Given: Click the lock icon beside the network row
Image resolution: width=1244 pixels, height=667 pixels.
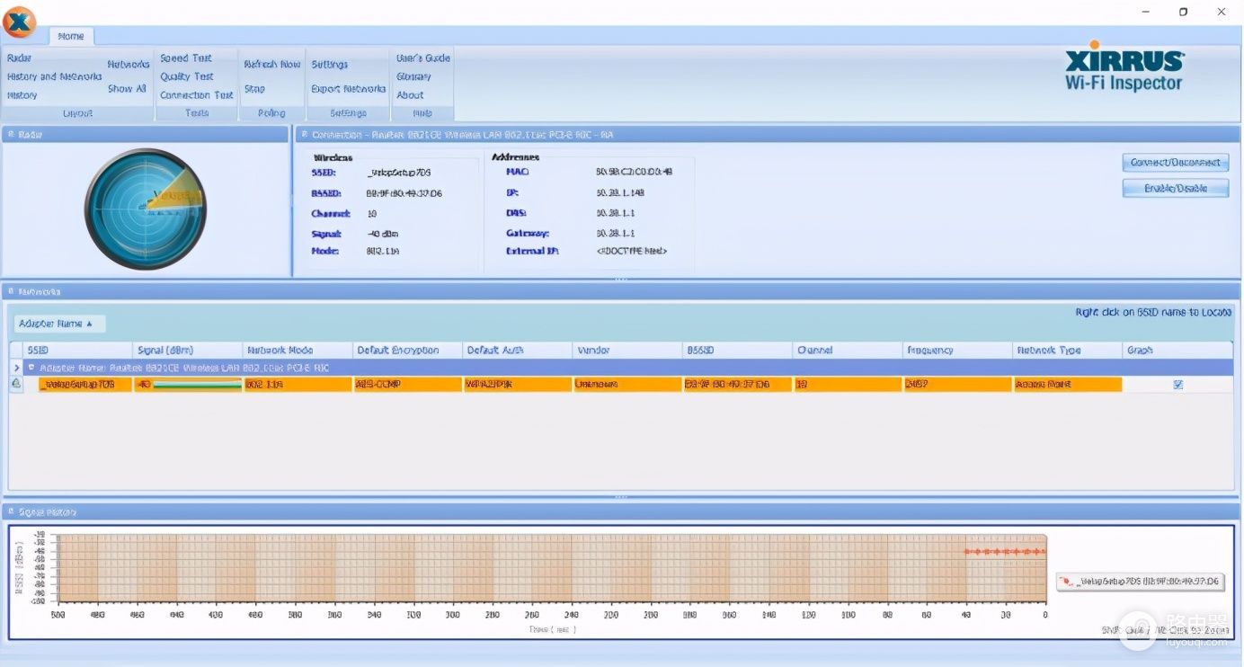Looking at the screenshot, I should [x=16, y=384].
